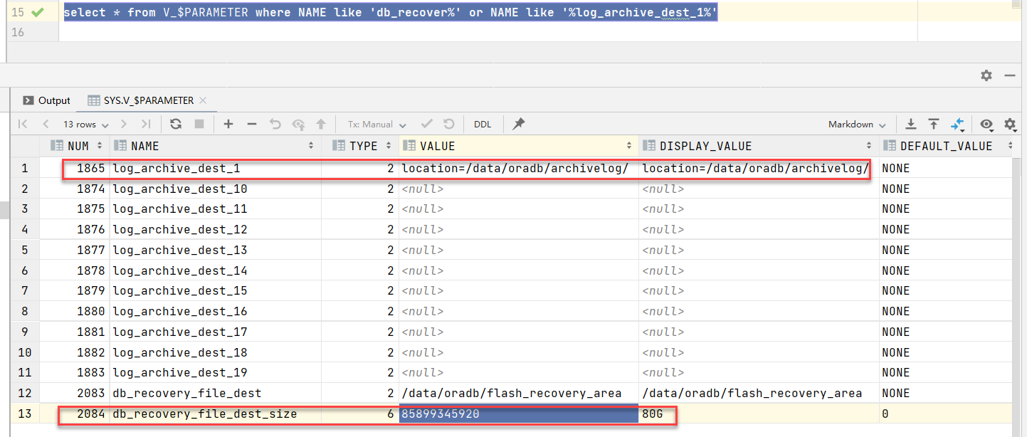The width and height of the screenshot is (1027, 437).
Task: Close the SYS.V_$PARAMETER tab
Action: pos(202,100)
